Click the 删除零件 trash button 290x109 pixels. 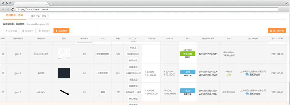(45, 31)
